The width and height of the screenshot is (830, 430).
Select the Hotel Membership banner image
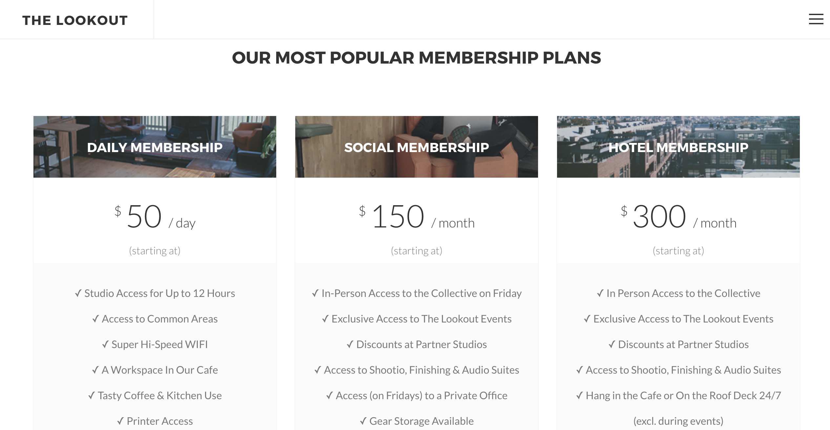pos(678,147)
